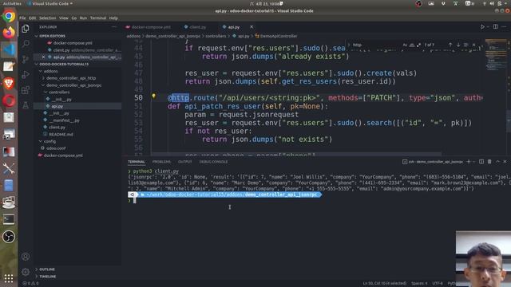The width and height of the screenshot is (511, 287).
Task: Open the Accounts icon in activity bar
Action: click(x=26, y=257)
